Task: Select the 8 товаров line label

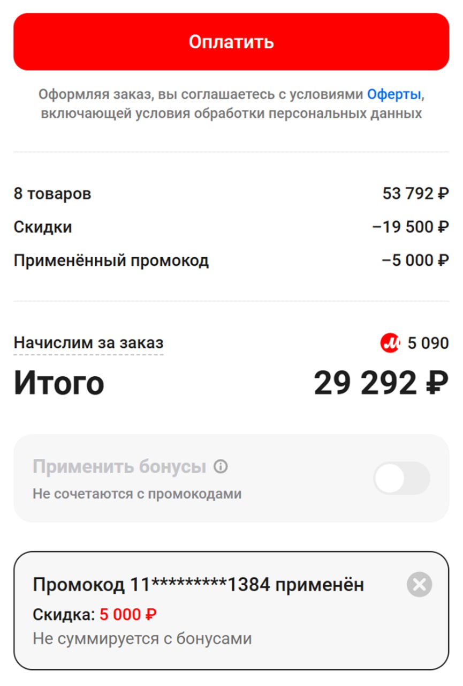Action: point(52,193)
